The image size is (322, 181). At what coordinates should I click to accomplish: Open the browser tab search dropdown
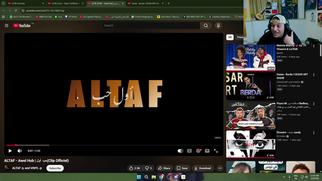tap(3, 4)
